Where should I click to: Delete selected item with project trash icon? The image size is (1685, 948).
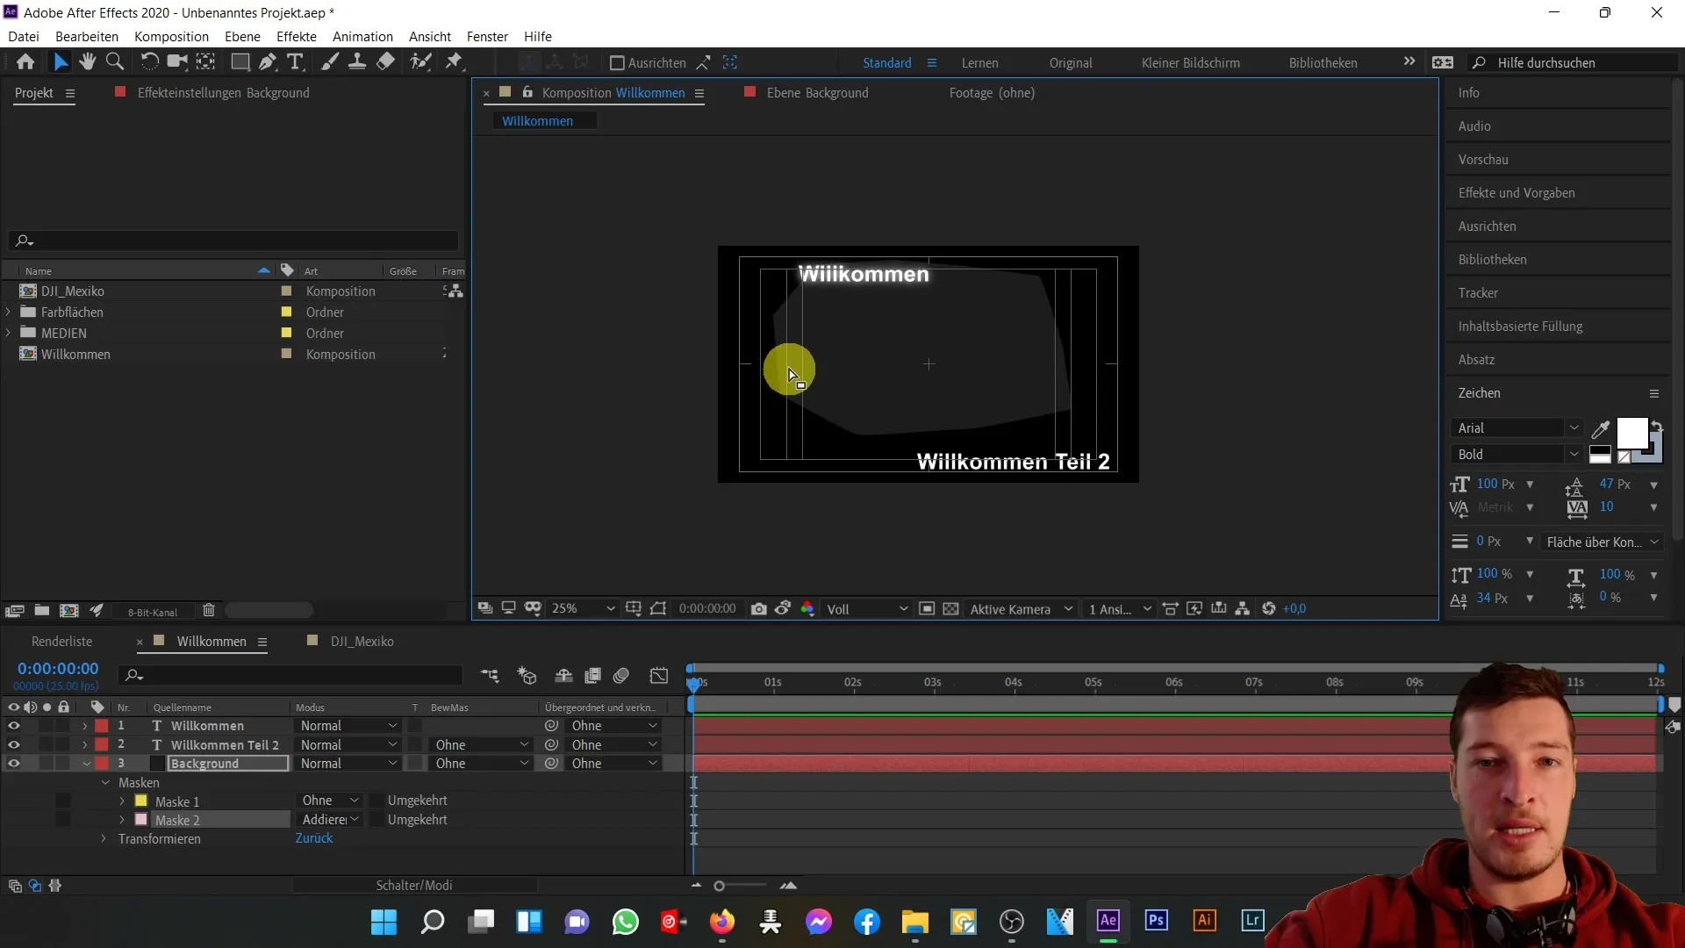[209, 610]
